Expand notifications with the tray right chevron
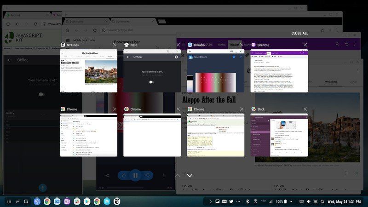This screenshot has height=207, width=368. pyautogui.click(x=210, y=201)
